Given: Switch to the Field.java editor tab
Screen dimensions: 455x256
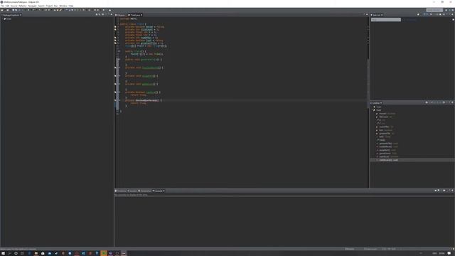Looking at the screenshot, I should 135,15.
